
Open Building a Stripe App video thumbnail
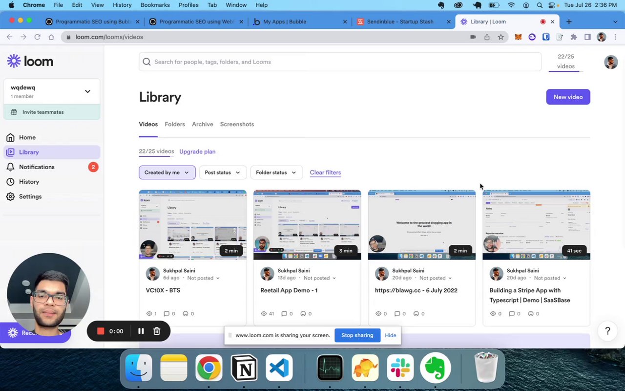(x=536, y=225)
